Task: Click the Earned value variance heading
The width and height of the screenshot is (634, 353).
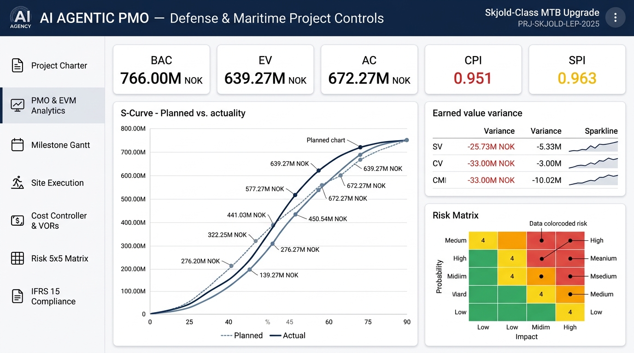Action: pyautogui.click(x=477, y=113)
